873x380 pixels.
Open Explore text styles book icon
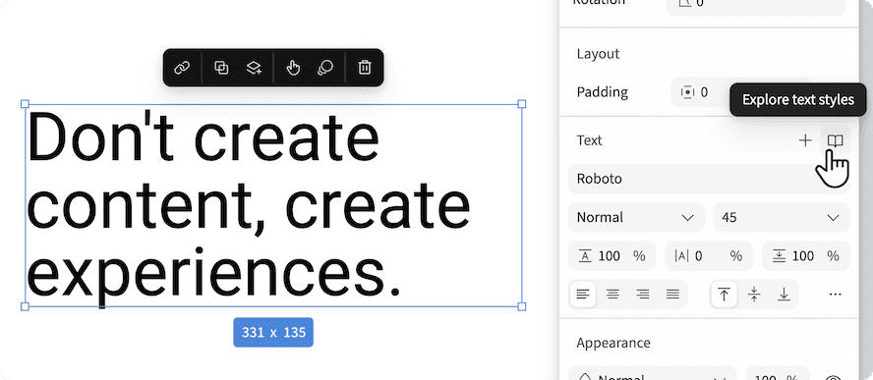[835, 140]
